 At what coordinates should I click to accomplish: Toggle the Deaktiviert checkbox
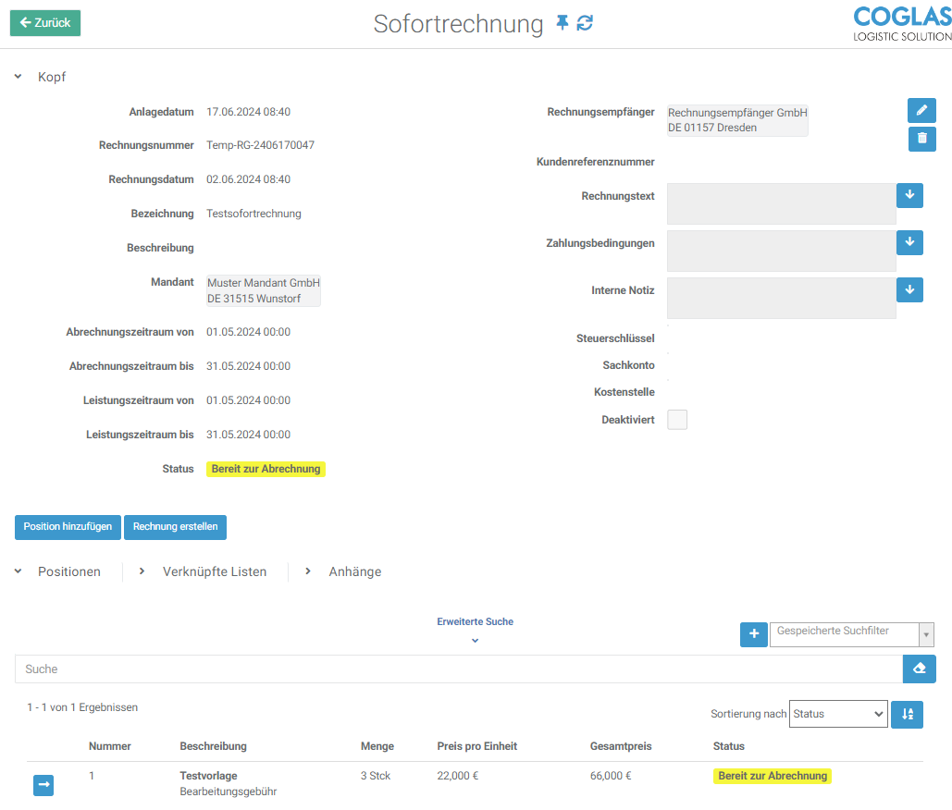click(x=677, y=420)
